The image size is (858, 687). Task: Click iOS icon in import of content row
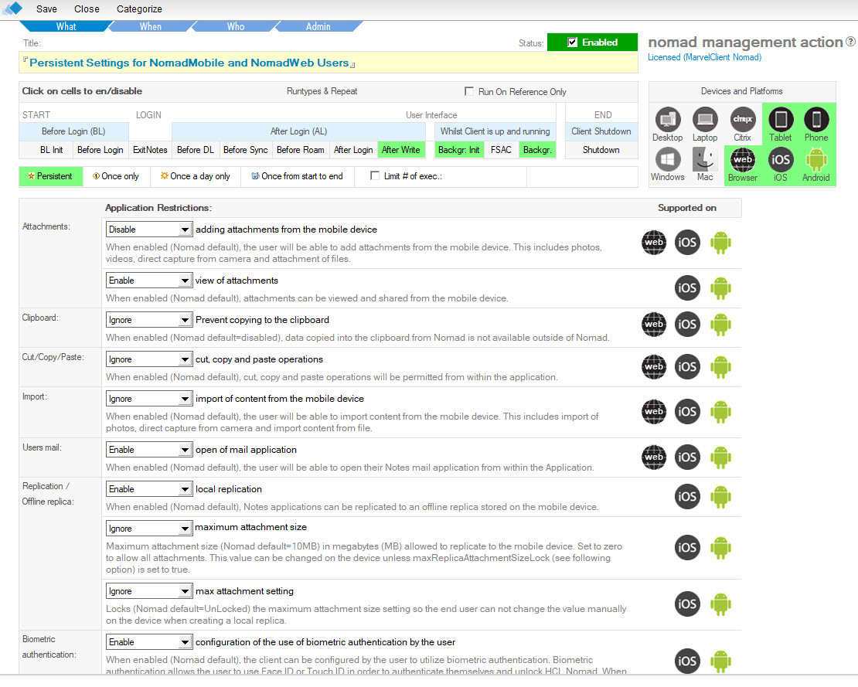(x=687, y=411)
